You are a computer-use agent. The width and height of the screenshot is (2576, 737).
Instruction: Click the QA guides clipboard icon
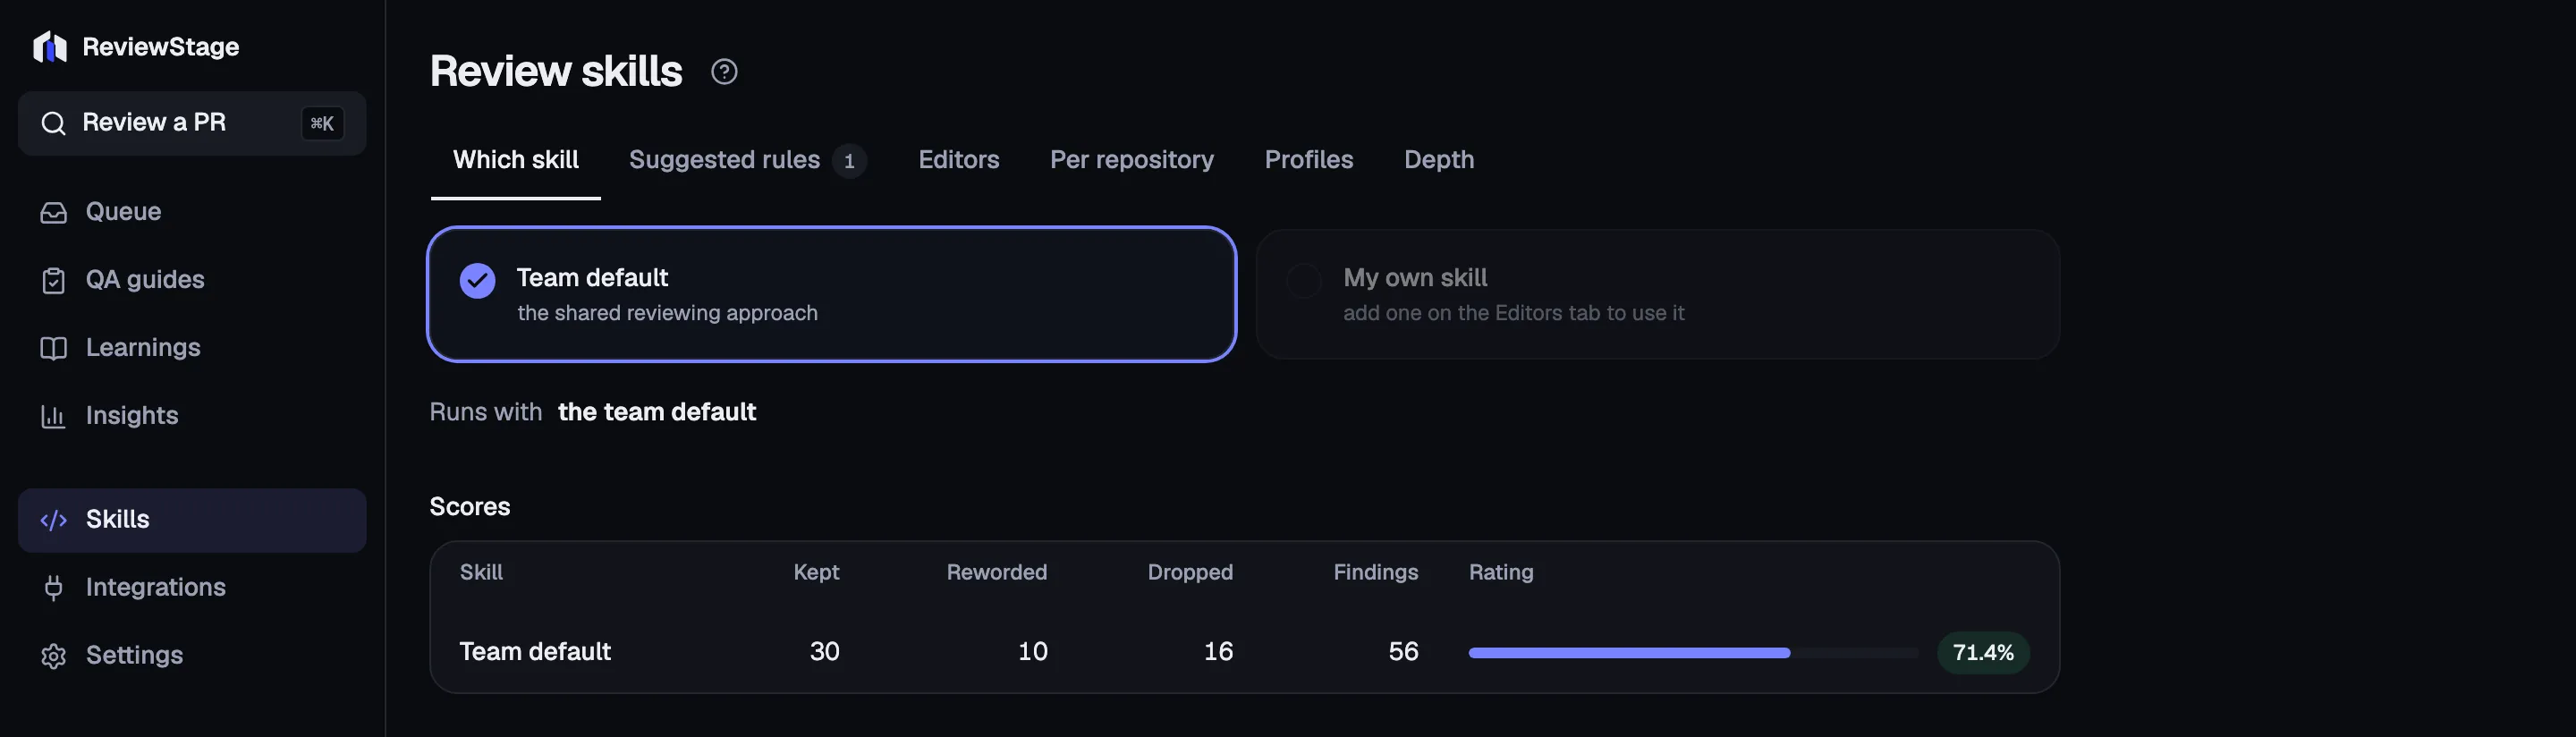click(x=53, y=281)
